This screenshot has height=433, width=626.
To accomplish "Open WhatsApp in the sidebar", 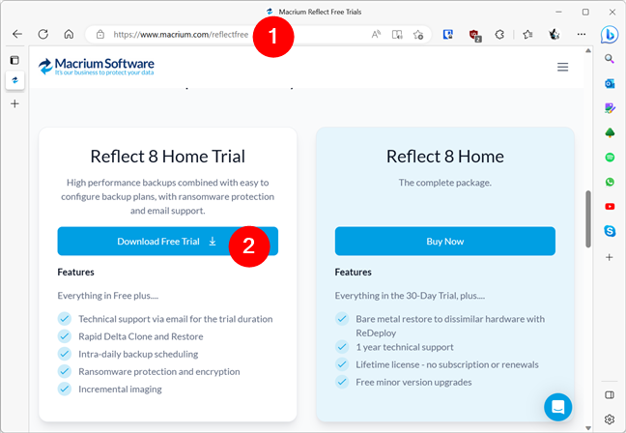I will pos(610,182).
